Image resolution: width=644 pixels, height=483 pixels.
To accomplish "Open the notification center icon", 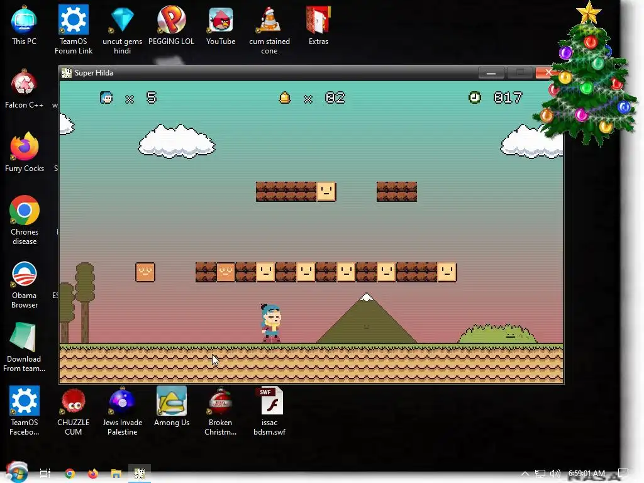I will click(x=623, y=474).
